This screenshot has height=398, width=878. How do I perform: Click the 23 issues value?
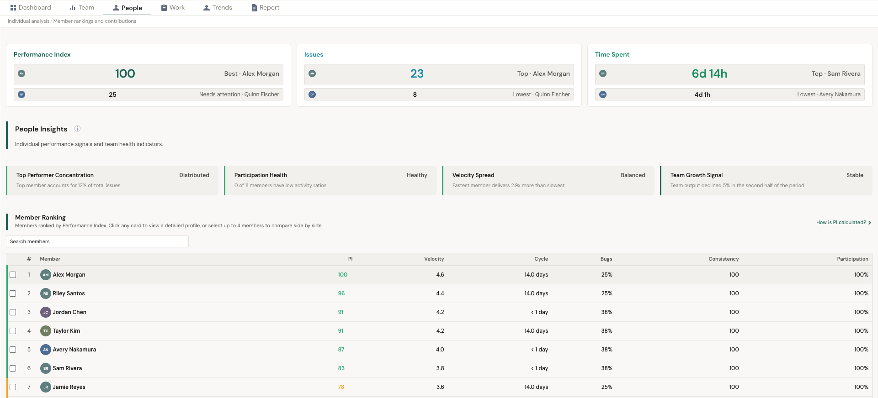point(417,73)
